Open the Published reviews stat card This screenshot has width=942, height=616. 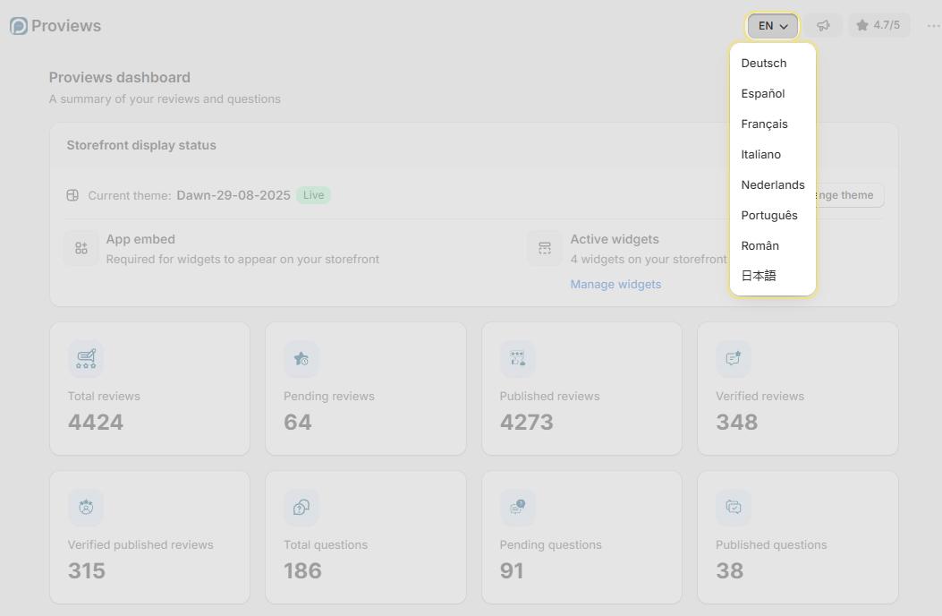point(581,389)
